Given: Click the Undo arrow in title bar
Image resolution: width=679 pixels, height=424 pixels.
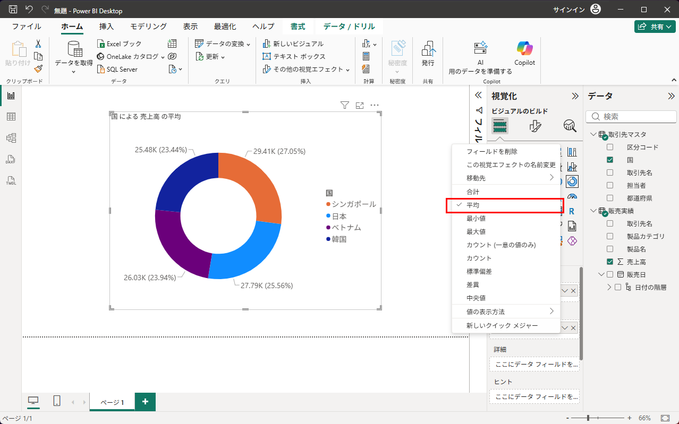Looking at the screenshot, I should (x=29, y=10).
